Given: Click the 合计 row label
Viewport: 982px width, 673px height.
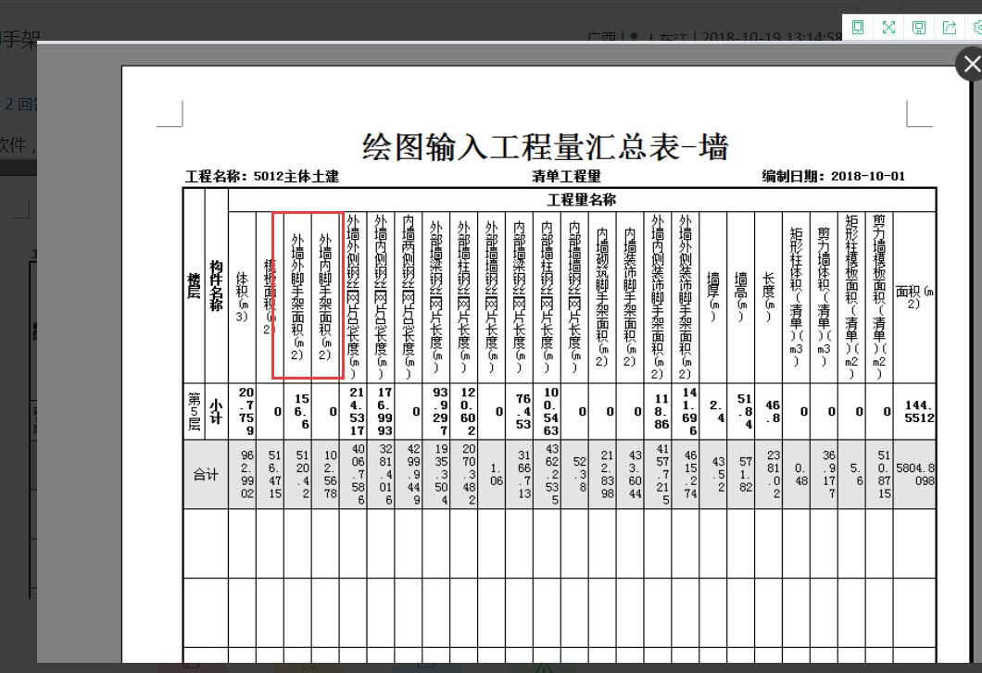Looking at the screenshot, I should tap(206, 474).
